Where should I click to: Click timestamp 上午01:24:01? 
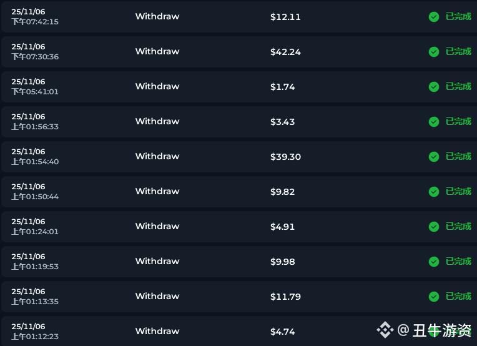[x=35, y=232]
